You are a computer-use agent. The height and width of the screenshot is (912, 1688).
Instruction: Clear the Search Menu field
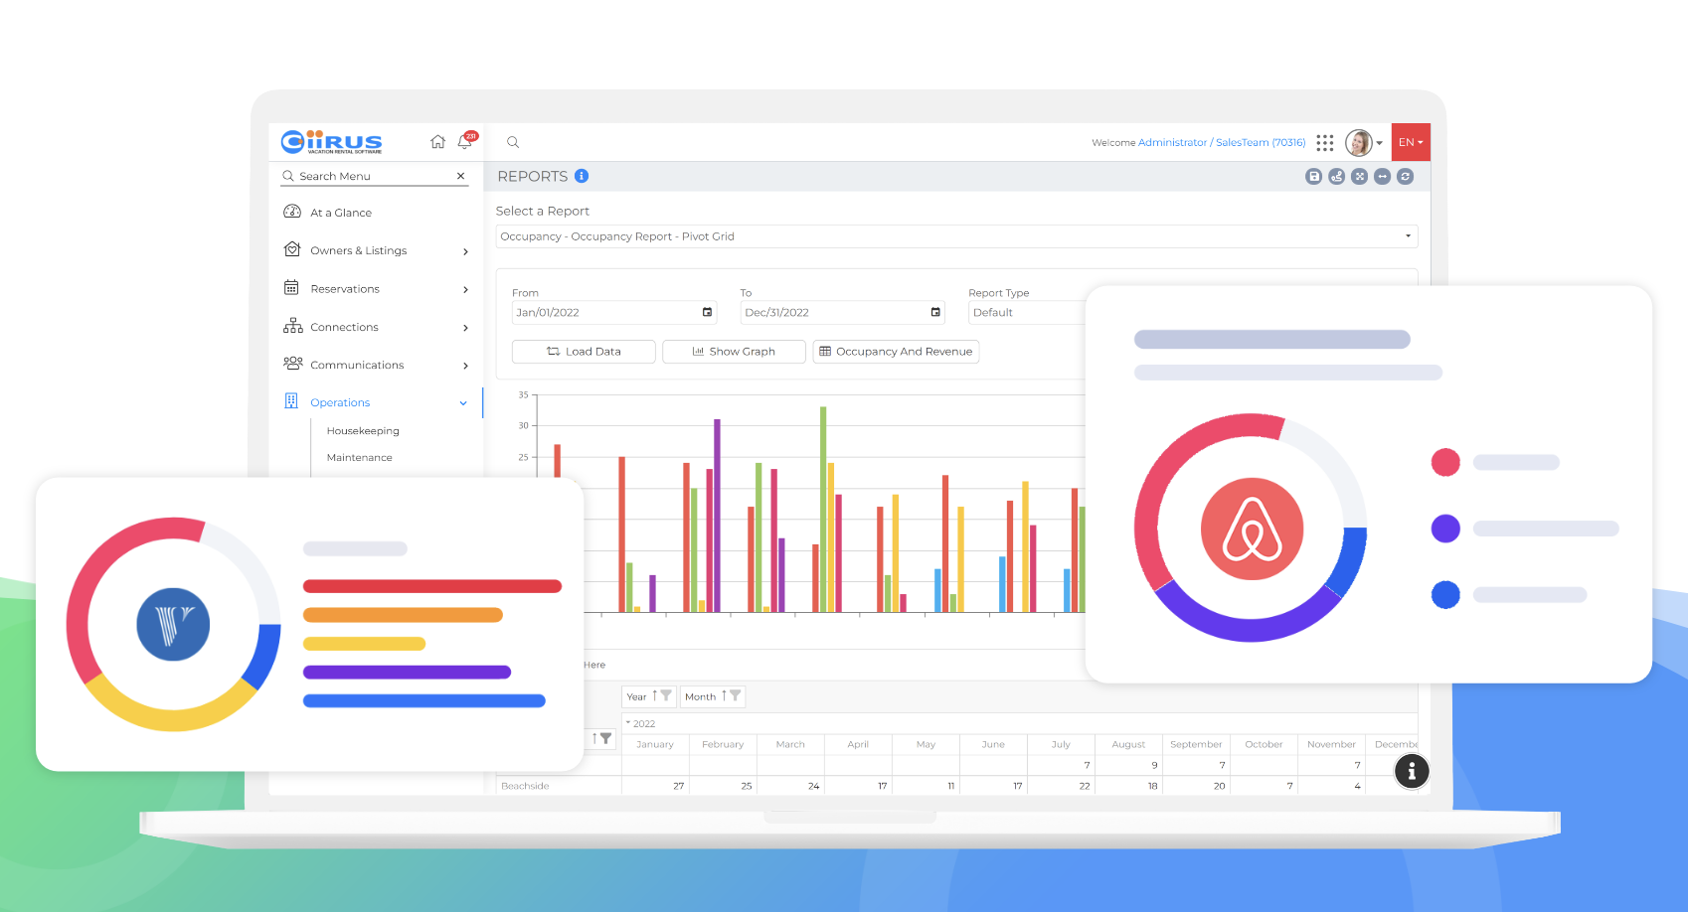point(460,176)
